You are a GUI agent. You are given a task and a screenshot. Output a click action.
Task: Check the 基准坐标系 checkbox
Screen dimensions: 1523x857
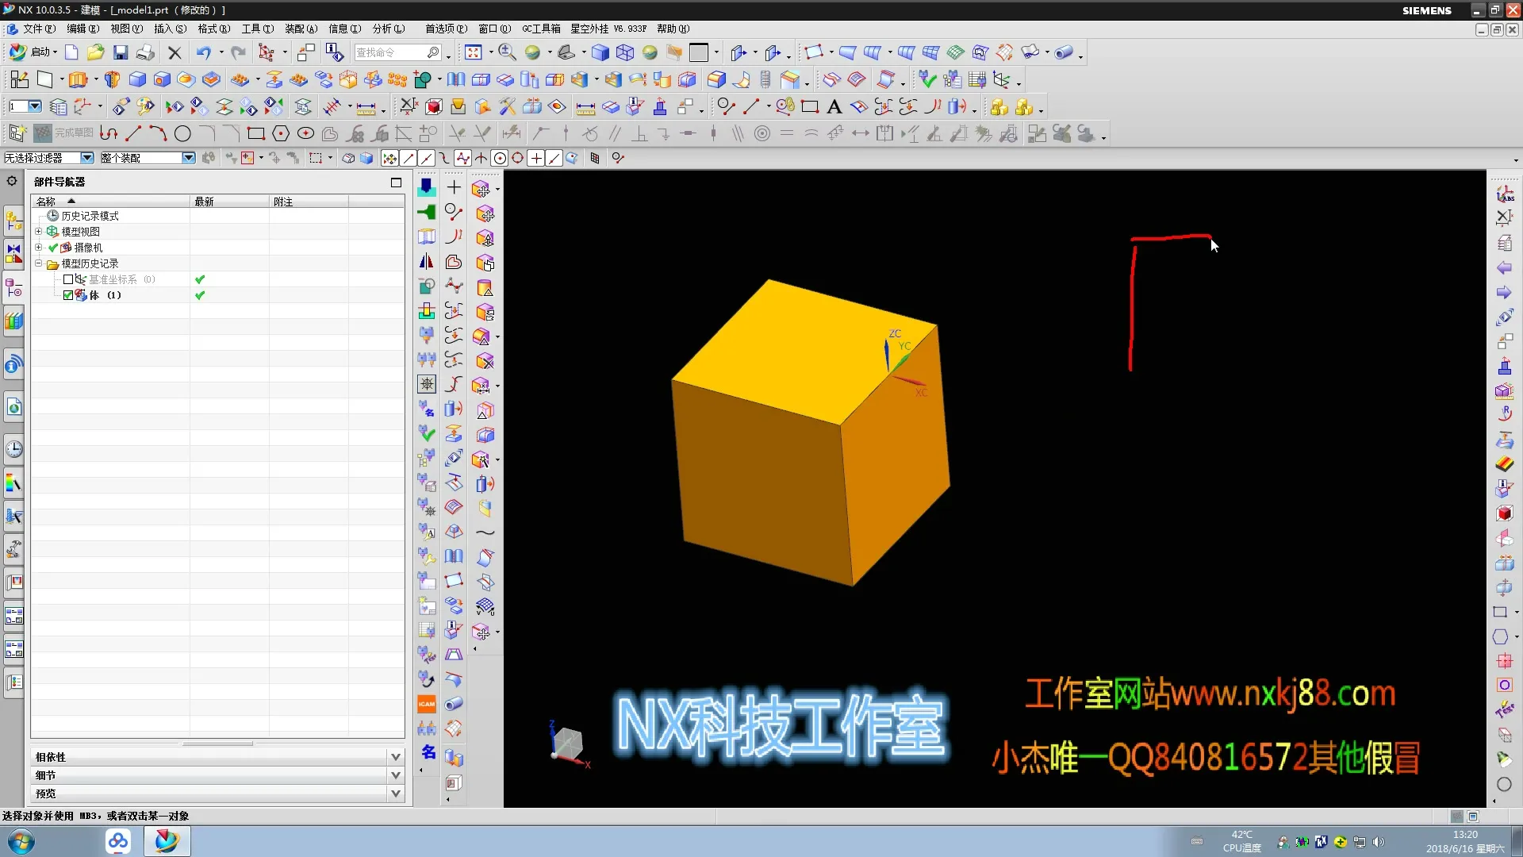tap(68, 279)
